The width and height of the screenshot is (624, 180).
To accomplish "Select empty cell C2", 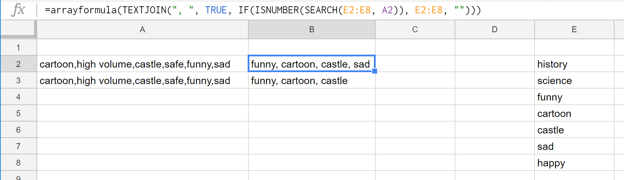I will pos(415,64).
